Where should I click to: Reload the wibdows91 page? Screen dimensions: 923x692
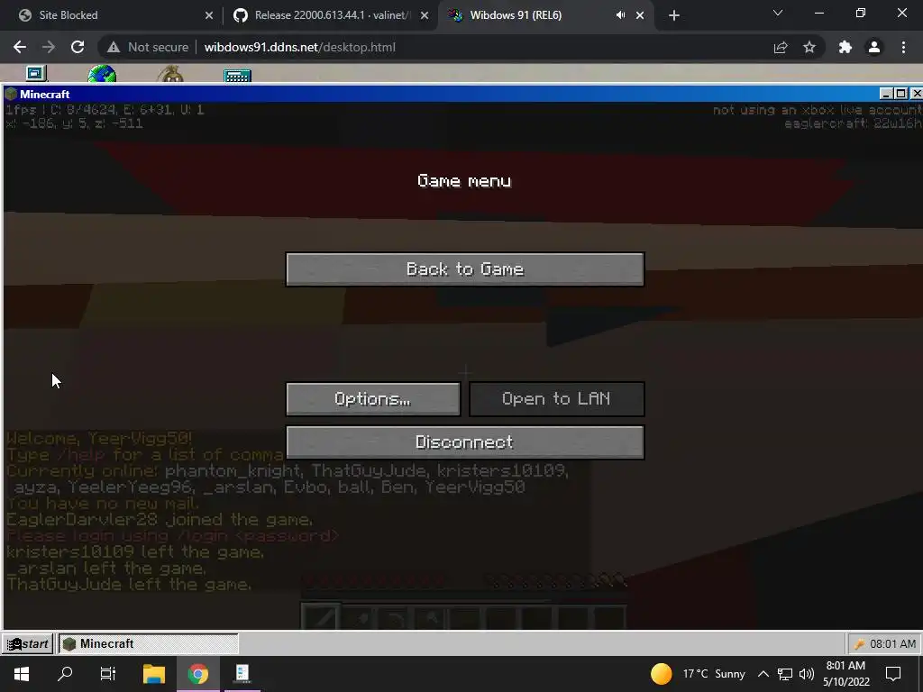coord(78,47)
